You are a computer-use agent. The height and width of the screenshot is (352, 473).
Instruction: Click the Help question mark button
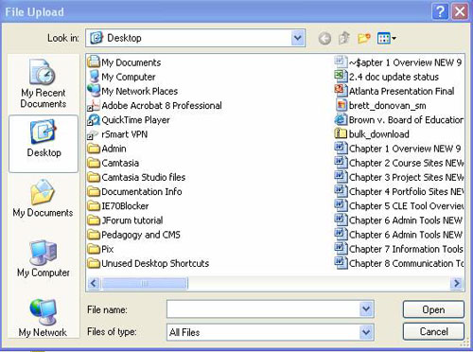click(440, 12)
